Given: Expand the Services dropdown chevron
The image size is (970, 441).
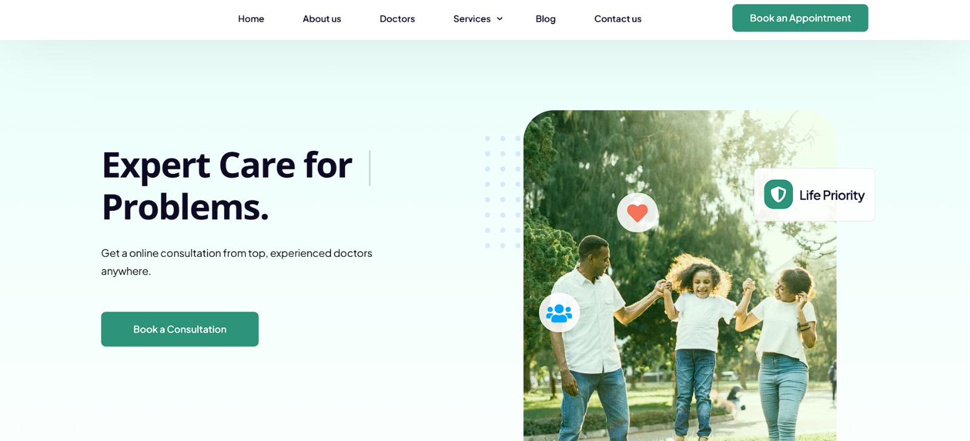Looking at the screenshot, I should coord(500,19).
